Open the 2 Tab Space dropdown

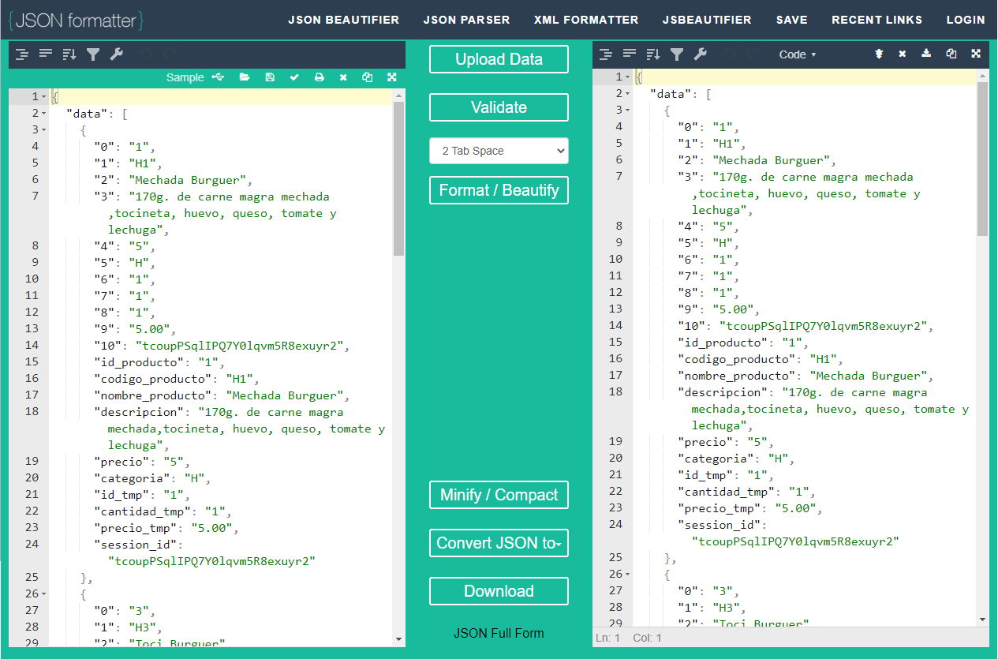coord(499,151)
